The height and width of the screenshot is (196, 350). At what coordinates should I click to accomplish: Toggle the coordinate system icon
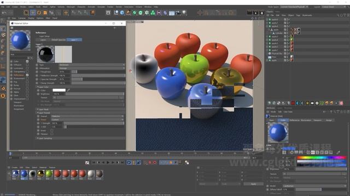(x=92, y=13)
